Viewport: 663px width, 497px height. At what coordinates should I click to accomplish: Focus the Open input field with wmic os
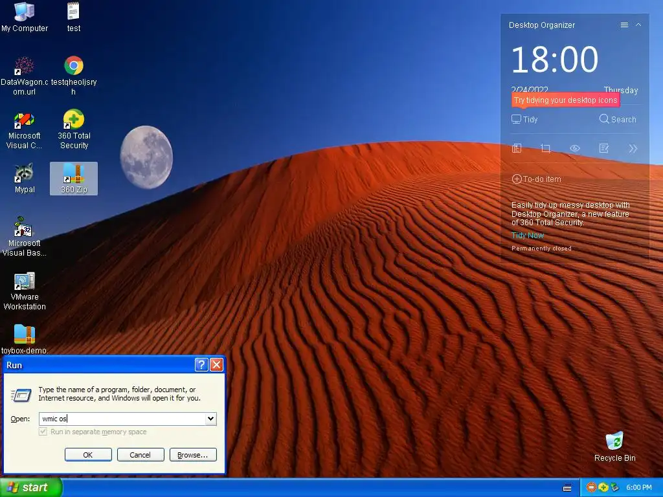pyautogui.click(x=122, y=419)
